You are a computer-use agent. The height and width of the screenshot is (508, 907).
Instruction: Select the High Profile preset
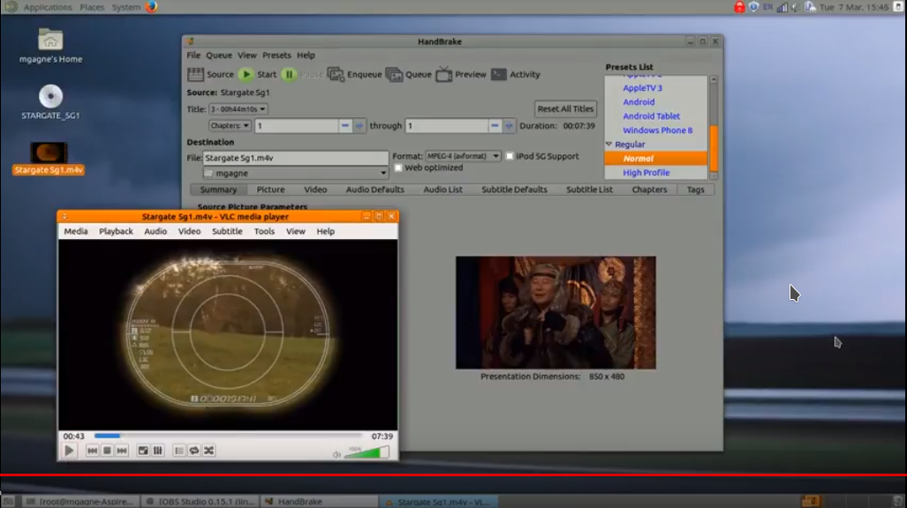pos(646,172)
